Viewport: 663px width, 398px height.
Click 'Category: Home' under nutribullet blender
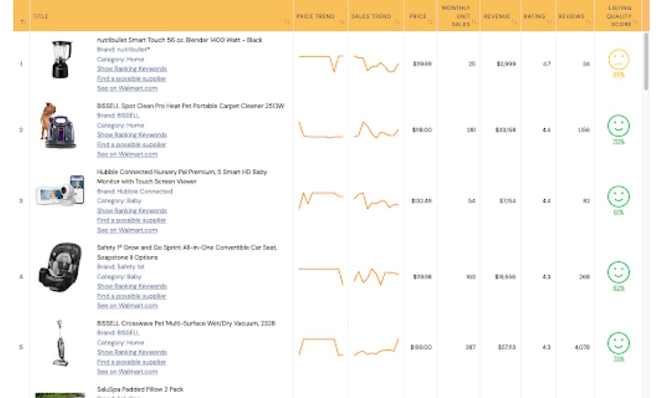pyautogui.click(x=121, y=59)
